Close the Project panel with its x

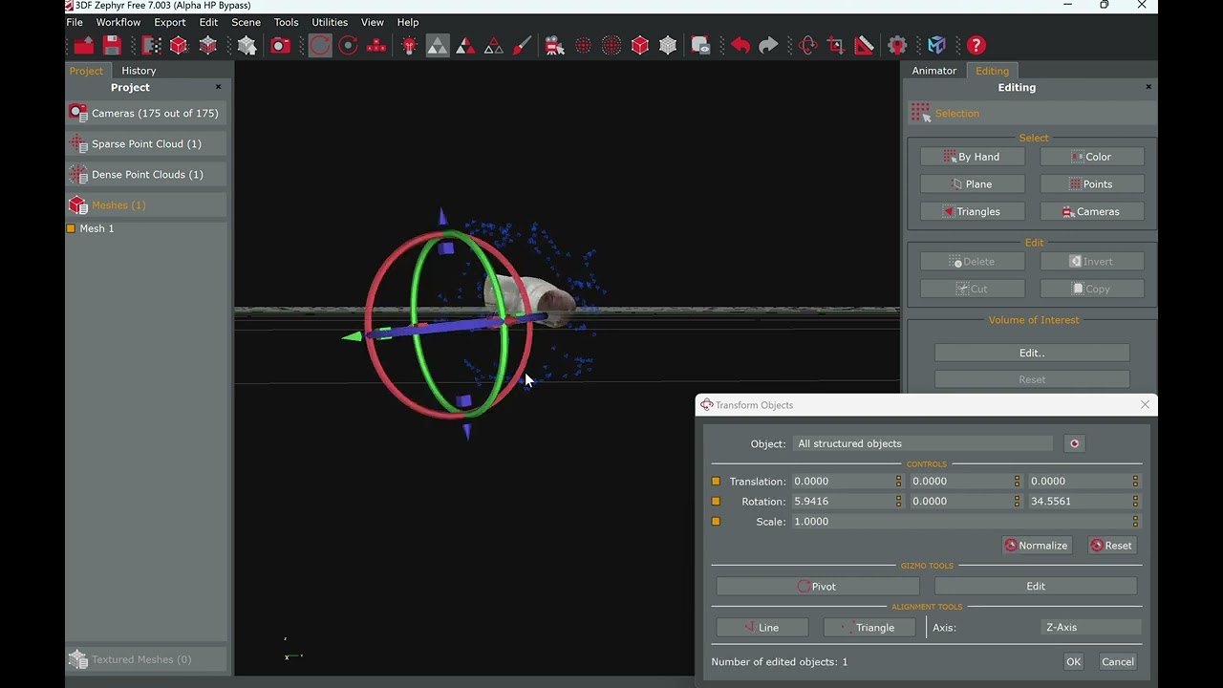click(x=218, y=87)
